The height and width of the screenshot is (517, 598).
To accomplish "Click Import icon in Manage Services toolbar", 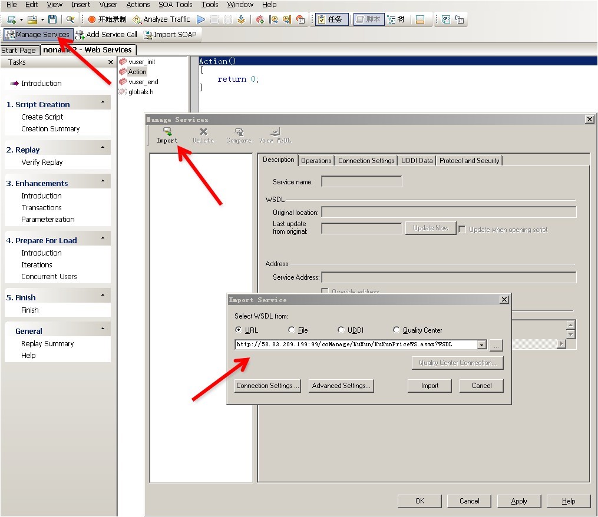I will coord(167,135).
